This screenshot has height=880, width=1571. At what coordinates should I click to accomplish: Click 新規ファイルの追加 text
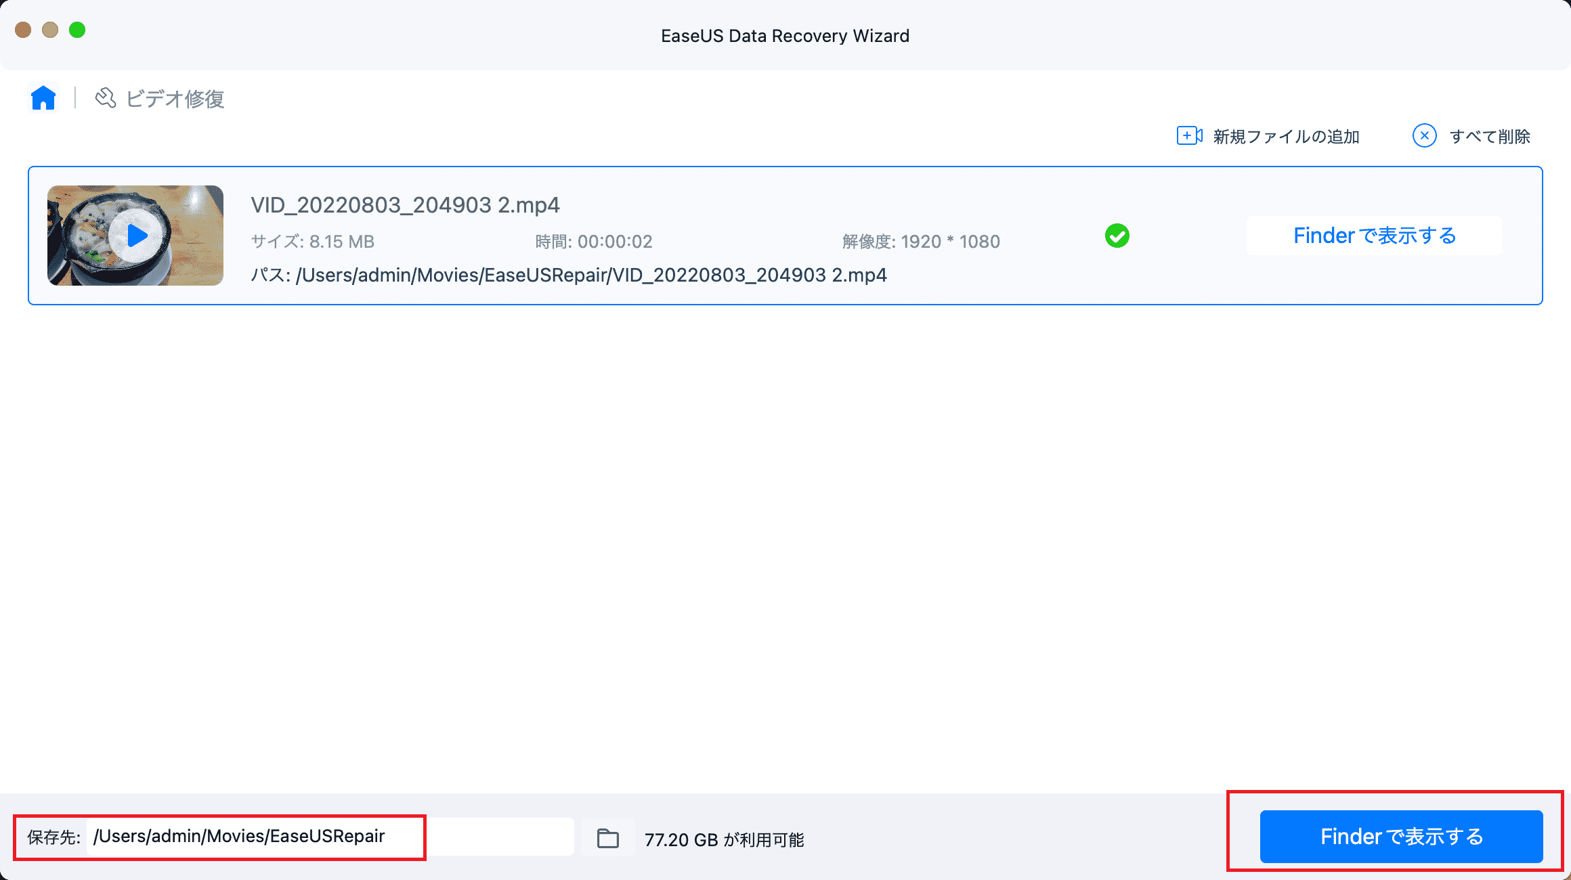(x=1286, y=137)
